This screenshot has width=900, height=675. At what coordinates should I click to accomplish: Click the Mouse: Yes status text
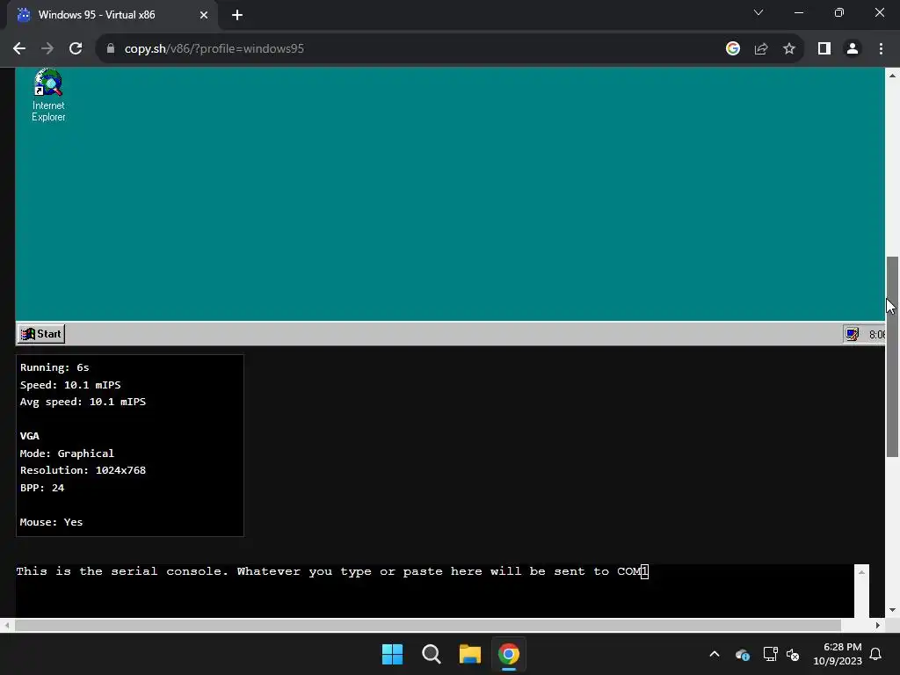pyautogui.click(x=51, y=522)
